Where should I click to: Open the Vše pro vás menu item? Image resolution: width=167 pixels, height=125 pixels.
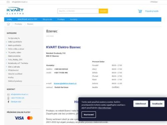(47, 19)
